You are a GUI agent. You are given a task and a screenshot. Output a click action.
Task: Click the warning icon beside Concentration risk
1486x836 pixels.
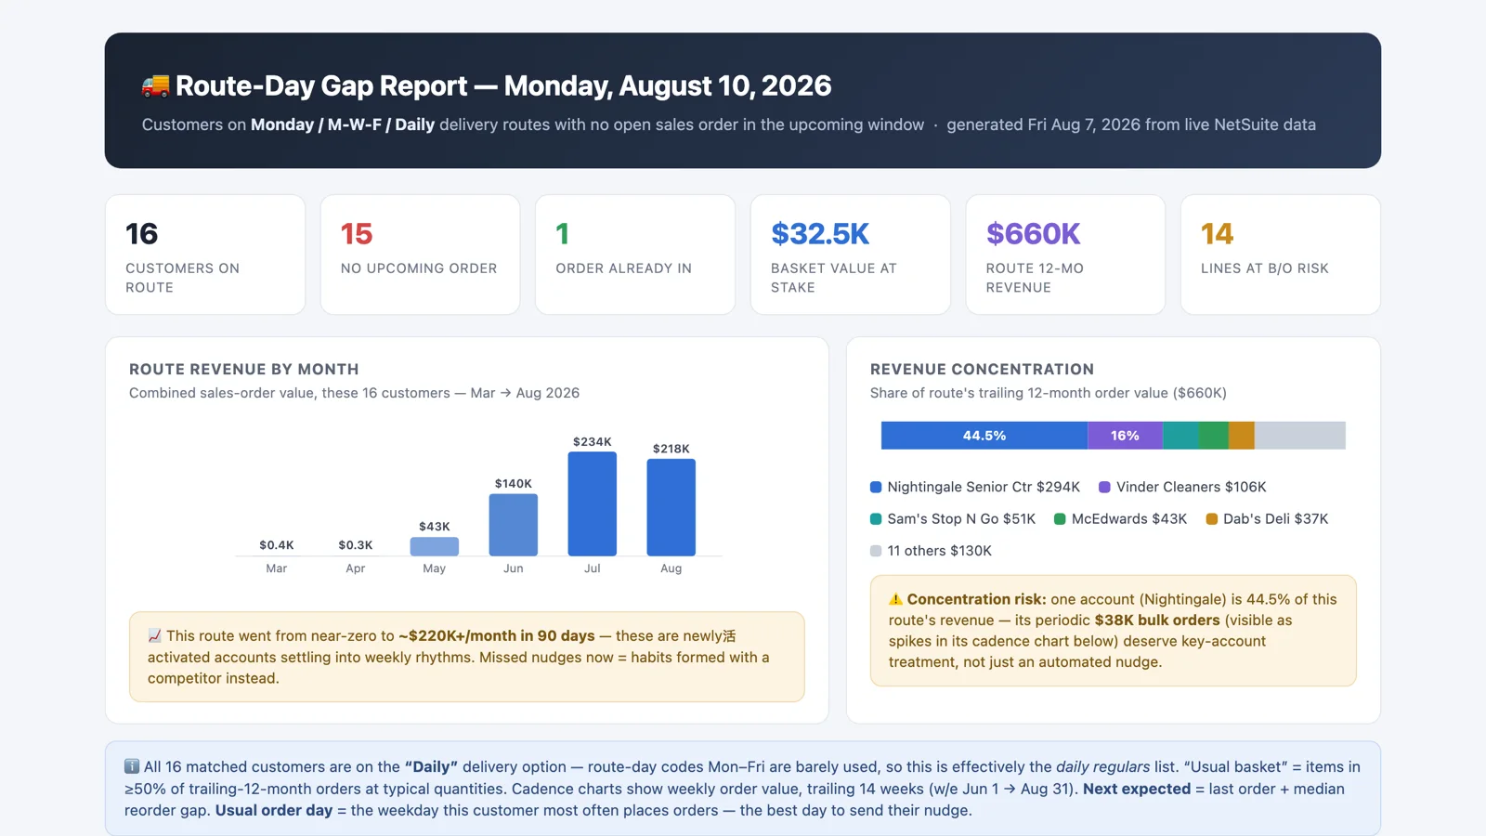895,599
